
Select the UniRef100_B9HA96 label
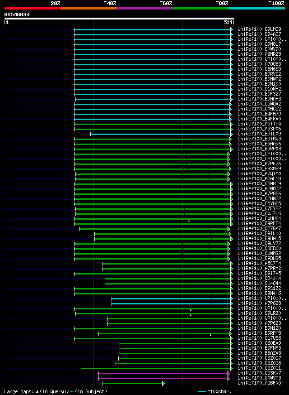[259, 144]
